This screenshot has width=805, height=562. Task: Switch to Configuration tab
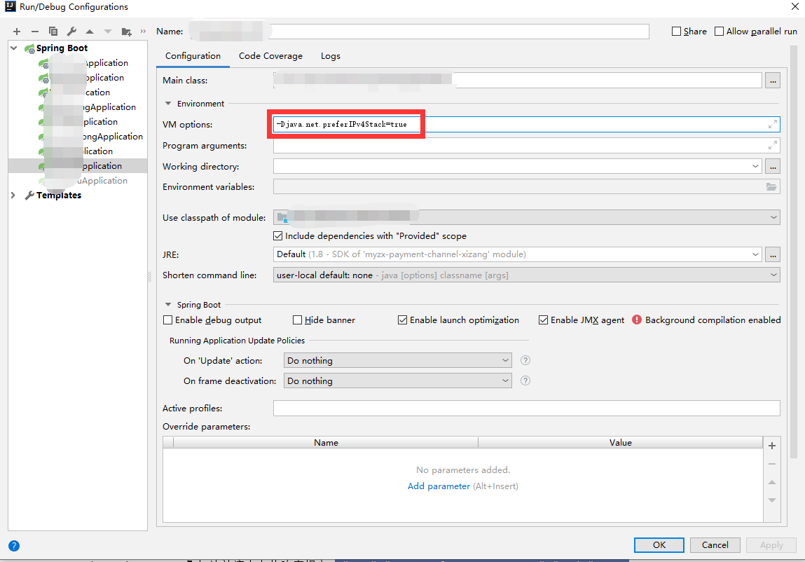[x=193, y=56]
